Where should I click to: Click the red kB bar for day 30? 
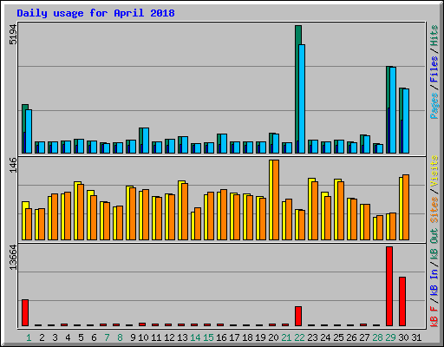click(402, 302)
